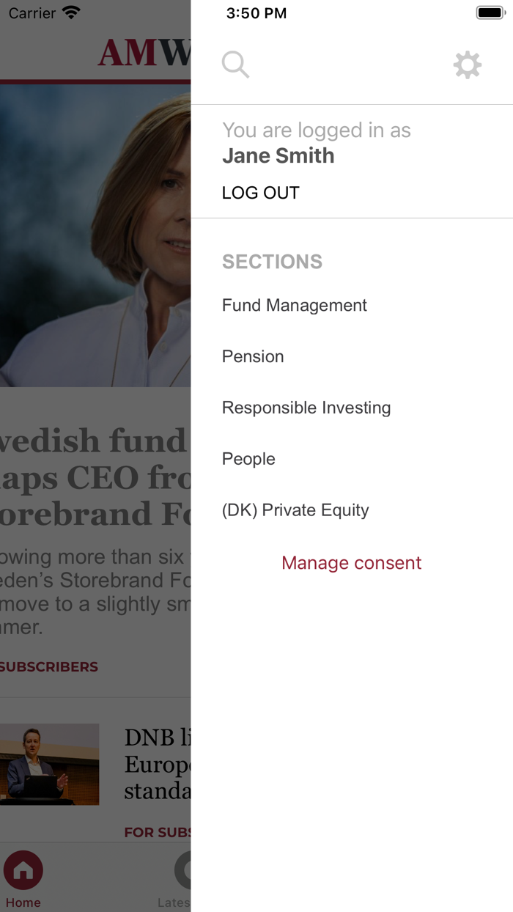Tap the search magnifier icon
The height and width of the screenshot is (912, 513).
235,65
